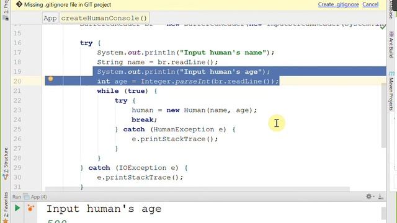
Task: Click 'catch (HumanException e)' on line 25
Action: 175,129
